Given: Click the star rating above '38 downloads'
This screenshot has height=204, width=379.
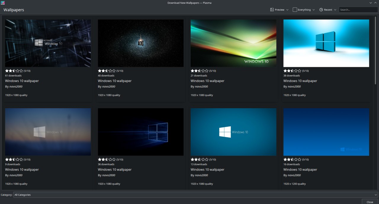Looking at the screenshot, I should point(292,71).
